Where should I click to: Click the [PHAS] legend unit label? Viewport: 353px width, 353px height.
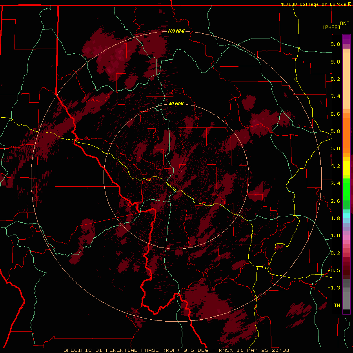[x=331, y=27]
